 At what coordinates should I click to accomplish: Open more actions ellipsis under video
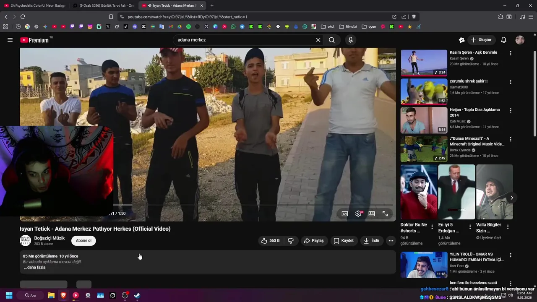pyautogui.click(x=391, y=241)
